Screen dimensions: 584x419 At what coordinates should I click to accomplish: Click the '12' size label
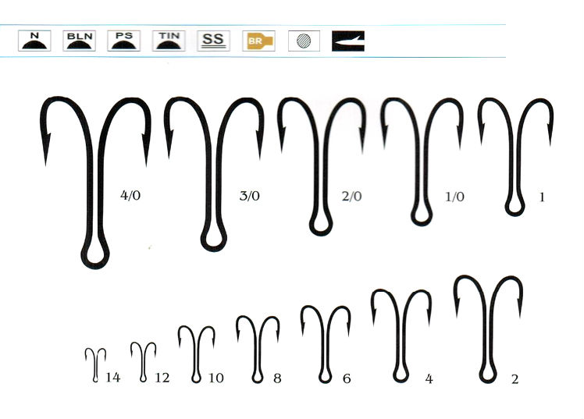(x=162, y=378)
